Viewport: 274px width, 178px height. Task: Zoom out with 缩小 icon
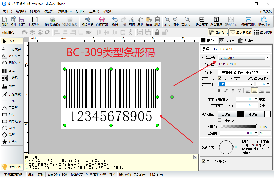[x=176, y=21]
